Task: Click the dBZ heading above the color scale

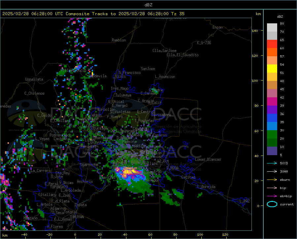Action: pos(280,16)
